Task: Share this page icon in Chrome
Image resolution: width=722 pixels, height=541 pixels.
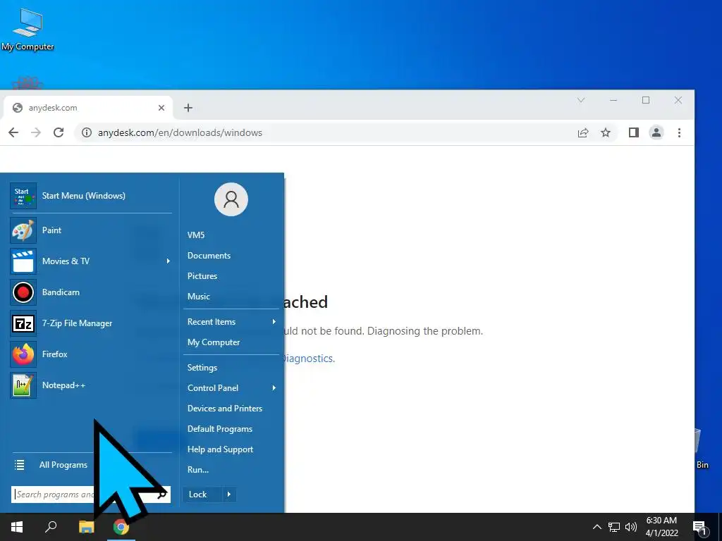Action: point(583,132)
